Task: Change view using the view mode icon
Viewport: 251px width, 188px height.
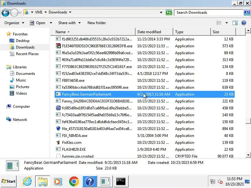Action: 219,23
